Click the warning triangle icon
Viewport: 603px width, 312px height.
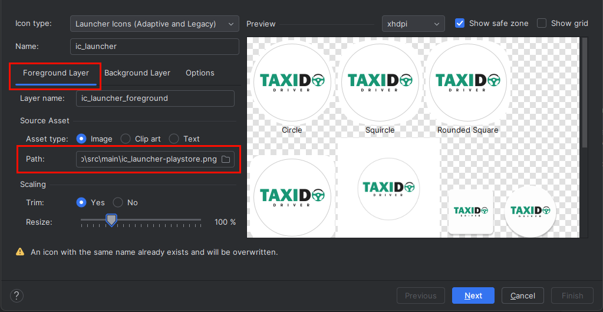click(20, 252)
